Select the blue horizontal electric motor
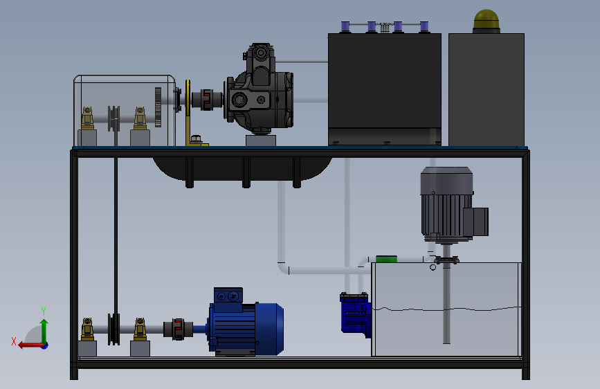Screen dimensions: 600x389 tap(246, 322)
